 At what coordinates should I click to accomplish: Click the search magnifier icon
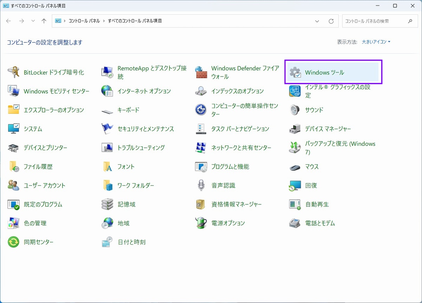410,21
